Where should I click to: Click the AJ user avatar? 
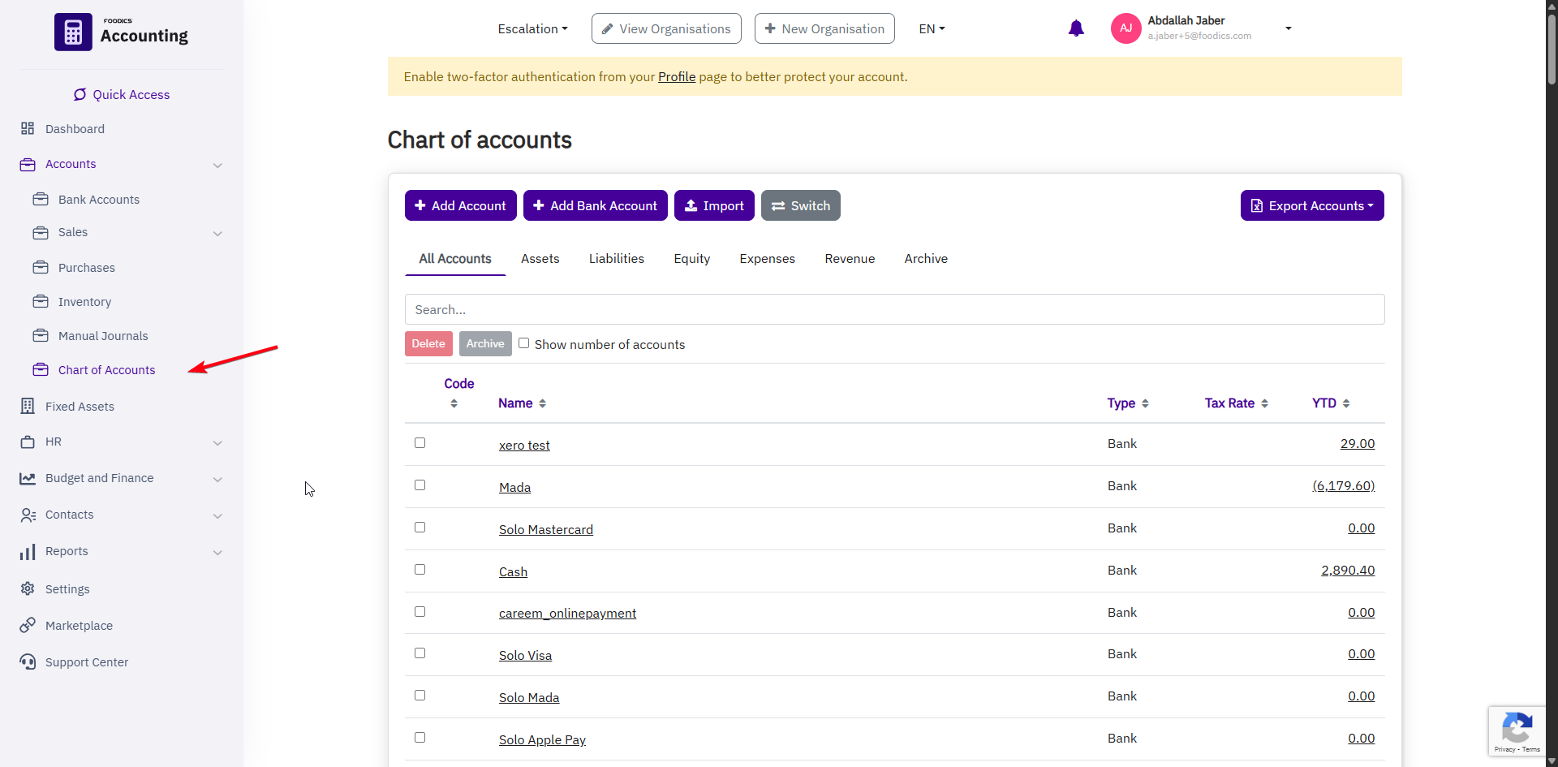tap(1125, 28)
